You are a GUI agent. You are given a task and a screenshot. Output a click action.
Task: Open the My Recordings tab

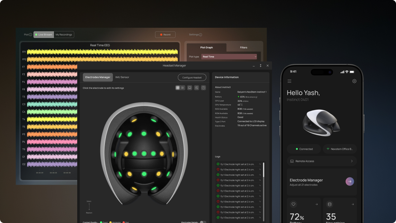tap(64, 35)
